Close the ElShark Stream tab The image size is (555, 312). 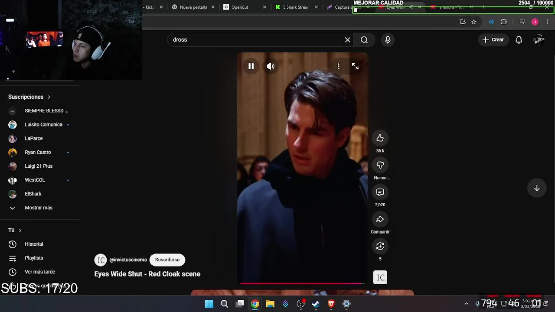[316, 7]
